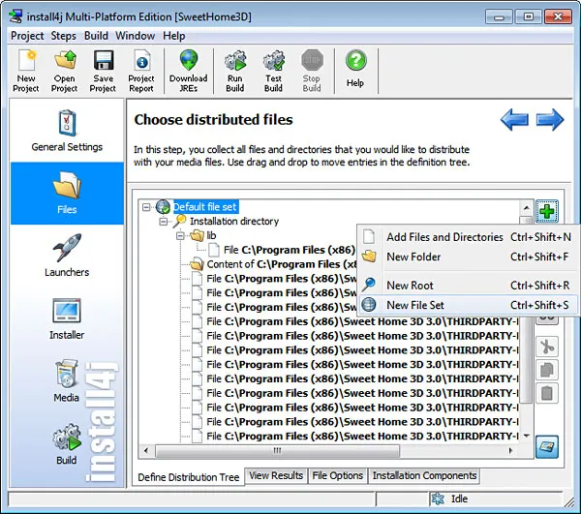Select the Default file set item
581x514 pixels.
[x=205, y=207]
